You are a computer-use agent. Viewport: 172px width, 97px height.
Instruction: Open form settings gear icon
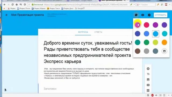(x=149, y=15)
